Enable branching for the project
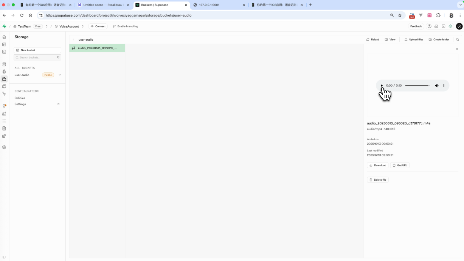Viewport: 464px width, 261px height. [x=125, y=26]
